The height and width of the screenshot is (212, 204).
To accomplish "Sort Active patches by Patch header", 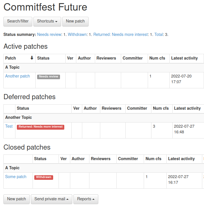I will coord(11,58).
